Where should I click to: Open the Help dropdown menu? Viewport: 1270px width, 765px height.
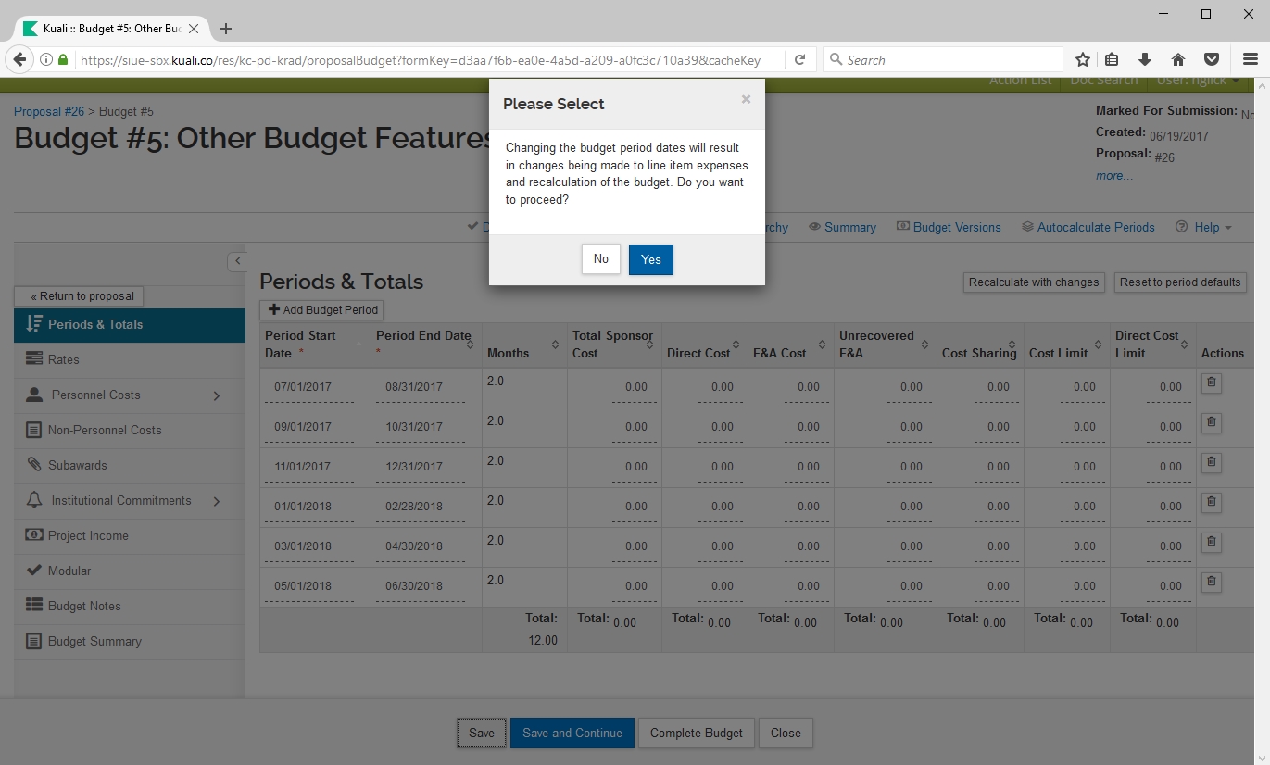pyautogui.click(x=1204, y=227)
